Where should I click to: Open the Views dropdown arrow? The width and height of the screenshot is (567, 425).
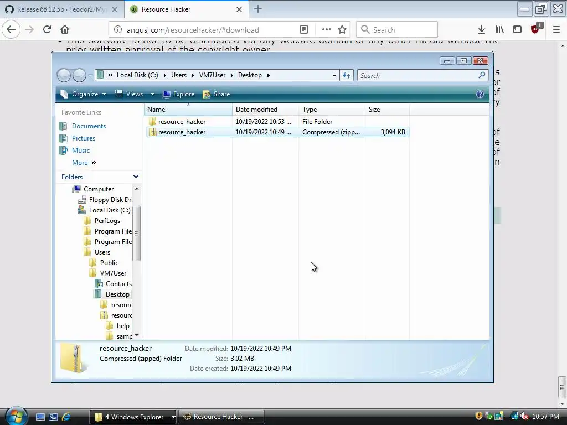tap(152, 94)
